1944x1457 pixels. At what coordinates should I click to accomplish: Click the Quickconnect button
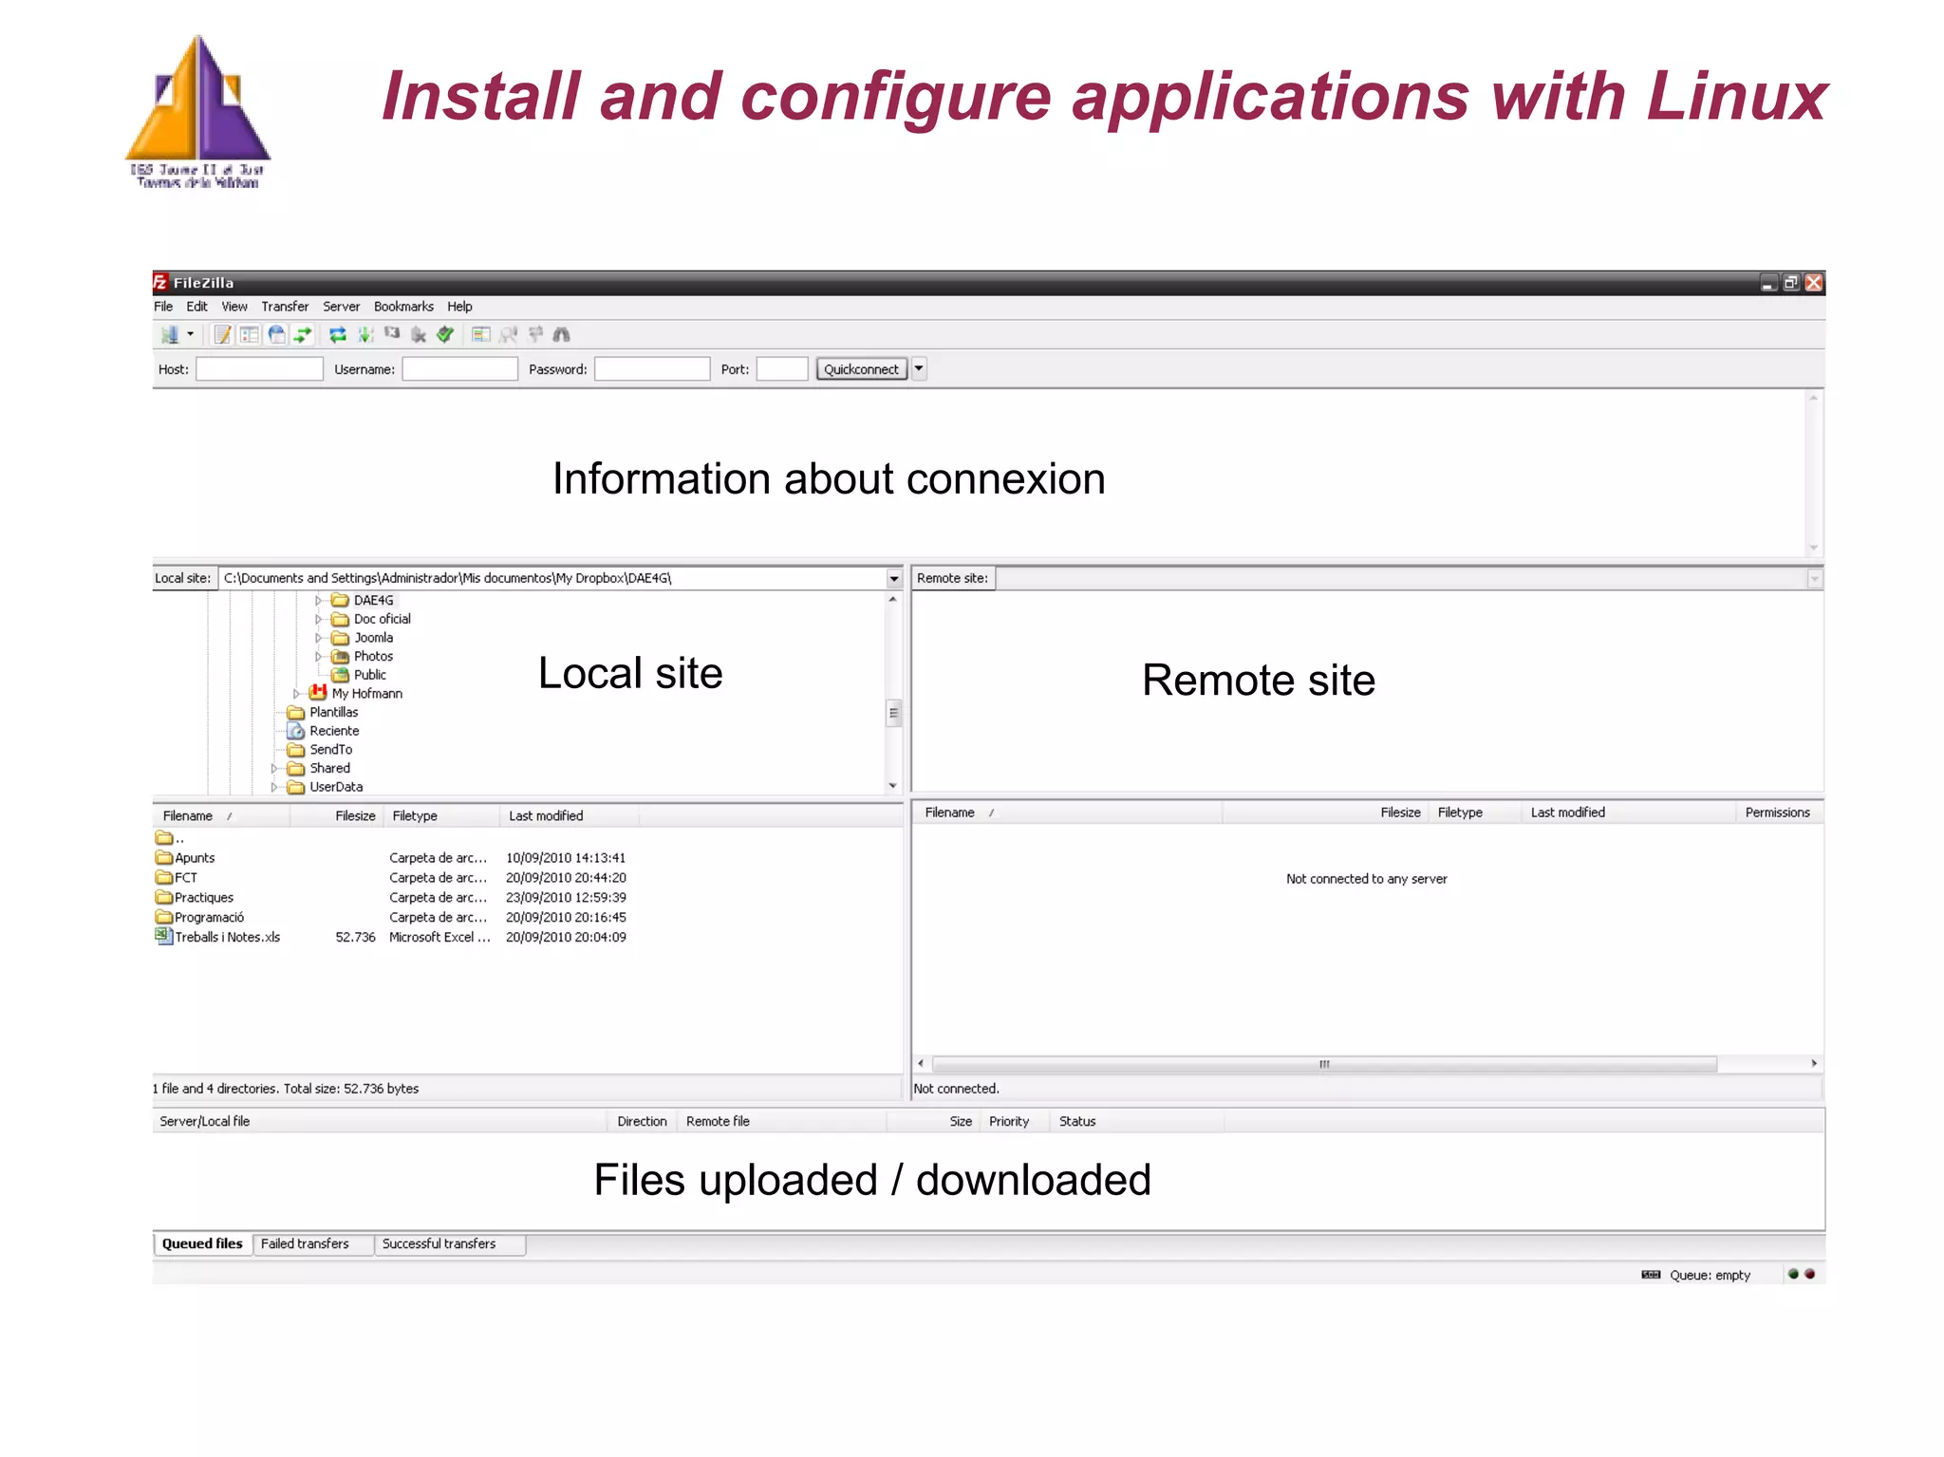pos(861,369)
